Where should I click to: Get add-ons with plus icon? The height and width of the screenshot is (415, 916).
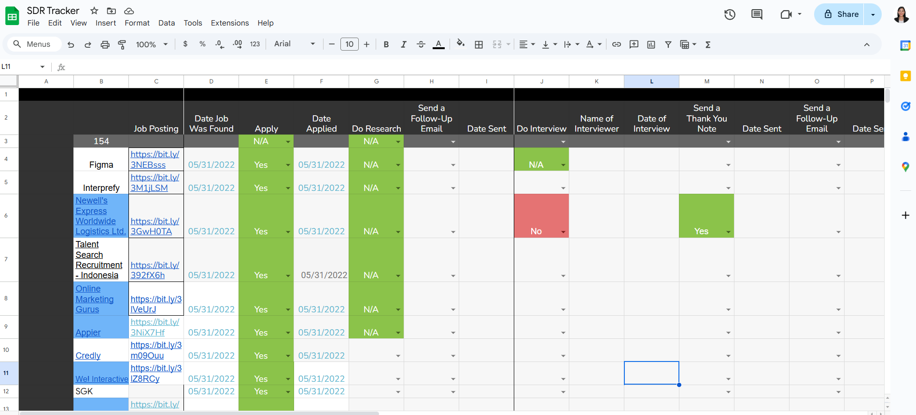coord(905,215)
